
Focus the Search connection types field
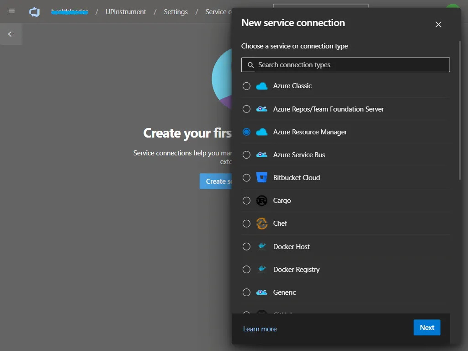pos(346,65)
